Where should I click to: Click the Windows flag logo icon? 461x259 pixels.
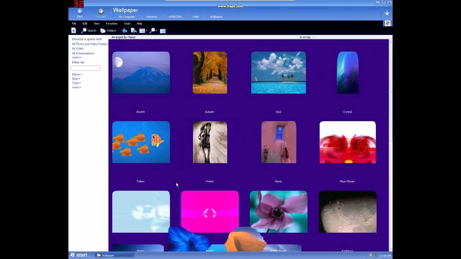388,23
